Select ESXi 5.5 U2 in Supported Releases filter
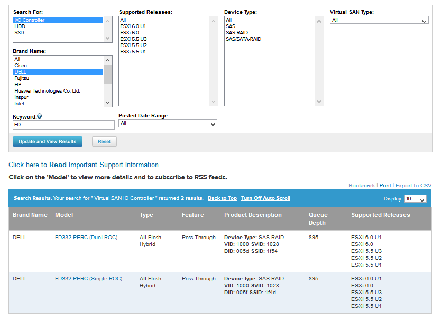 [x=164, y=45]
